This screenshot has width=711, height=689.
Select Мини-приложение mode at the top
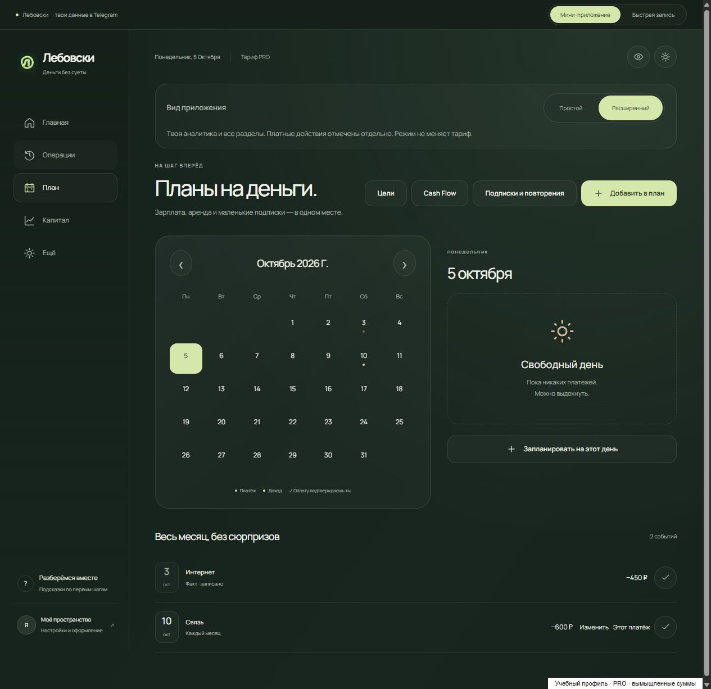pyautogui.click(x=585, y=15)
